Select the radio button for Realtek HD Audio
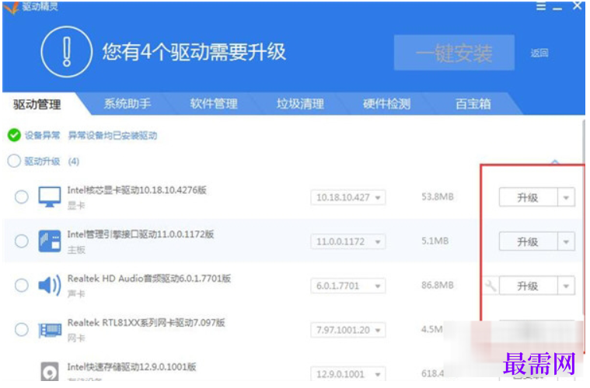The width and height of the screenshot is (590, 388). coord(22,285)
